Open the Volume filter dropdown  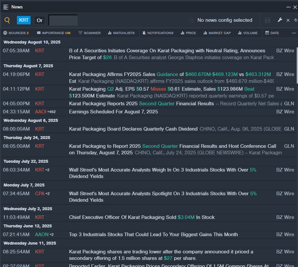[x=248, y=33]
